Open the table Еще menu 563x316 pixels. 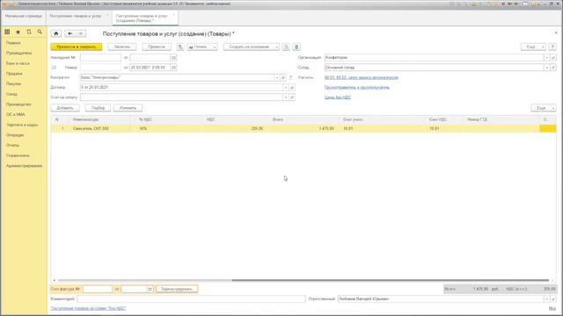544,108
